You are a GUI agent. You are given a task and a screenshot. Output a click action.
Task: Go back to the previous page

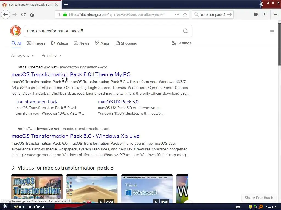[5, 14]
